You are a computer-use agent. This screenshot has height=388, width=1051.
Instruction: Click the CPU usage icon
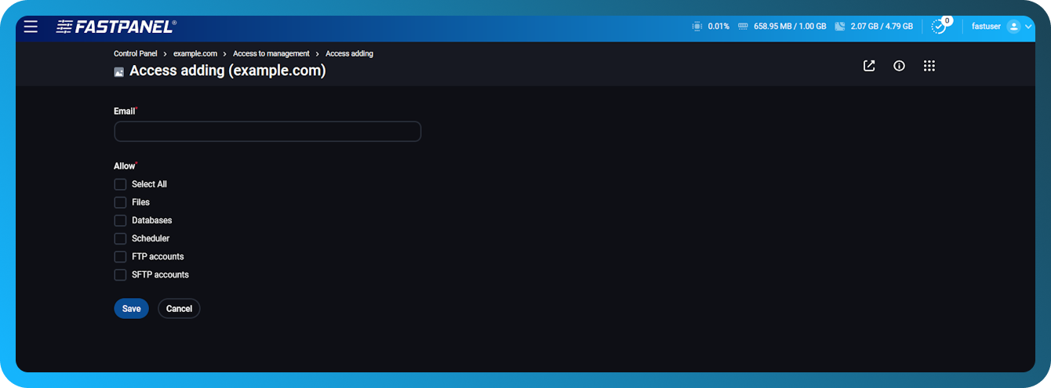[x=696, y=27]
